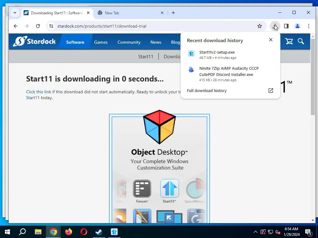Open Steam from the taskbar

tap(99, 232)
